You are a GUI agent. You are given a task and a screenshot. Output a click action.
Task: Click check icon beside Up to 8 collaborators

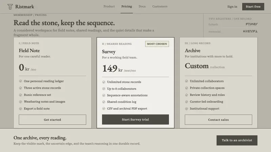coord(104,88)
